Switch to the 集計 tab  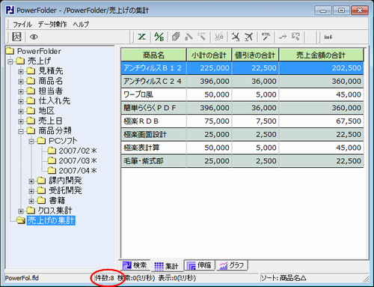coord(167,266)
